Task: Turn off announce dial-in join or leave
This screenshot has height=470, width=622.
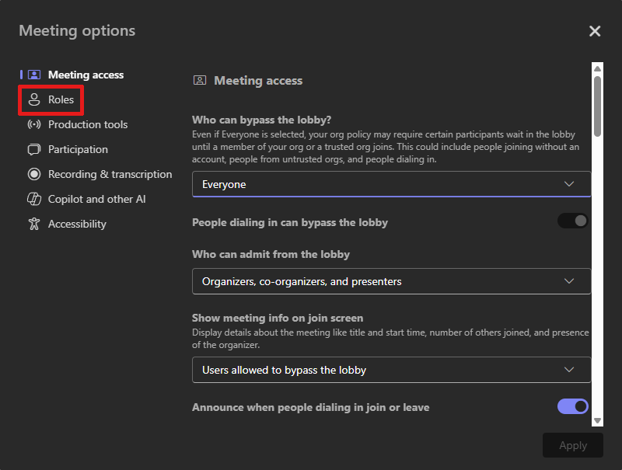Action: tap(573, 406)
